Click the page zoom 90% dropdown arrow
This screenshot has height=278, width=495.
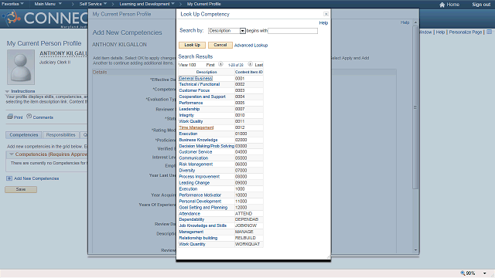pos(485,273)
